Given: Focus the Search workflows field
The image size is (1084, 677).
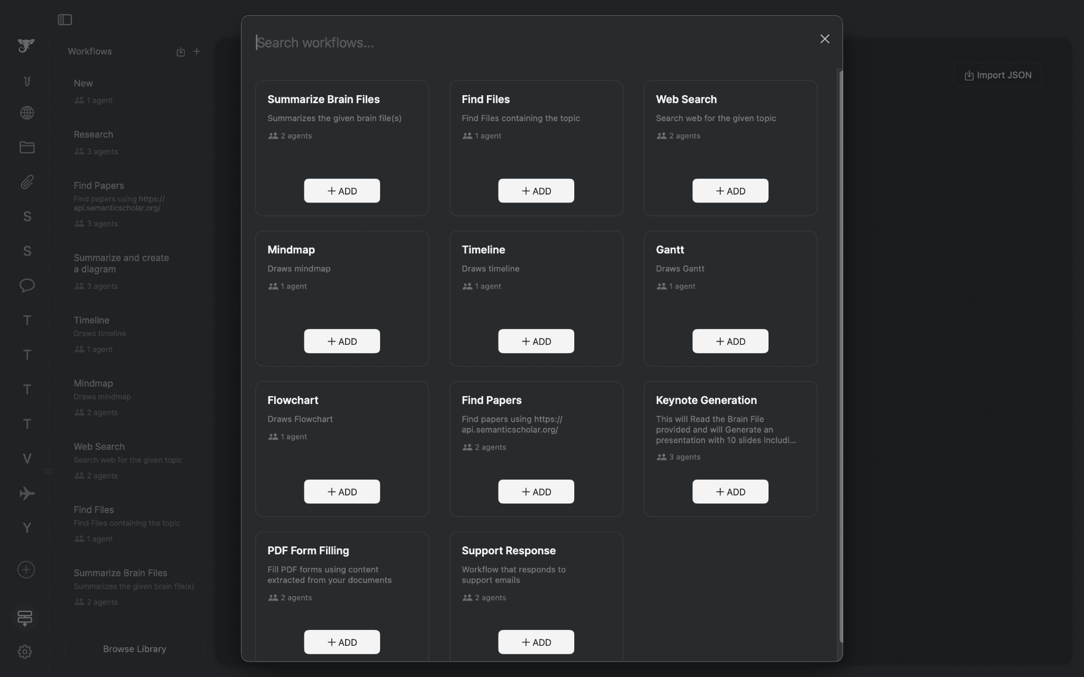Looking at the screenshot, I should point(529,42).
